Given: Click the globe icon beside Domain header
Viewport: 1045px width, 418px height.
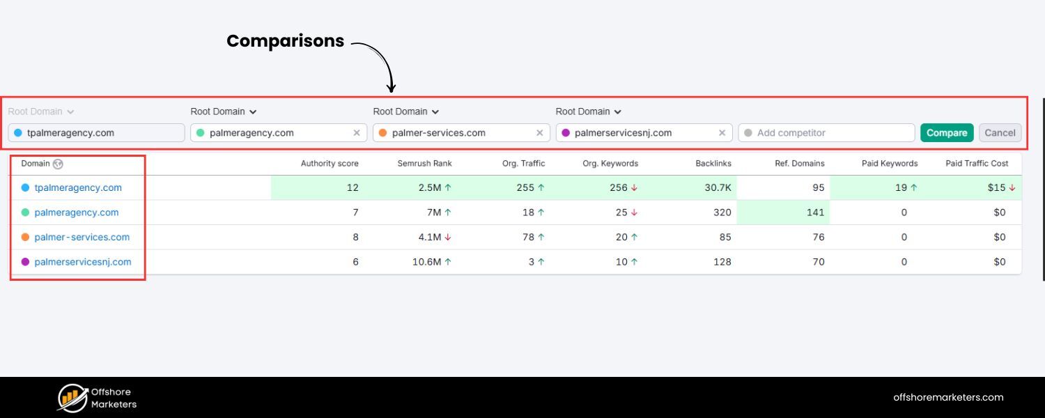Looking at the screenshot, I should click(x=58, y=164).
